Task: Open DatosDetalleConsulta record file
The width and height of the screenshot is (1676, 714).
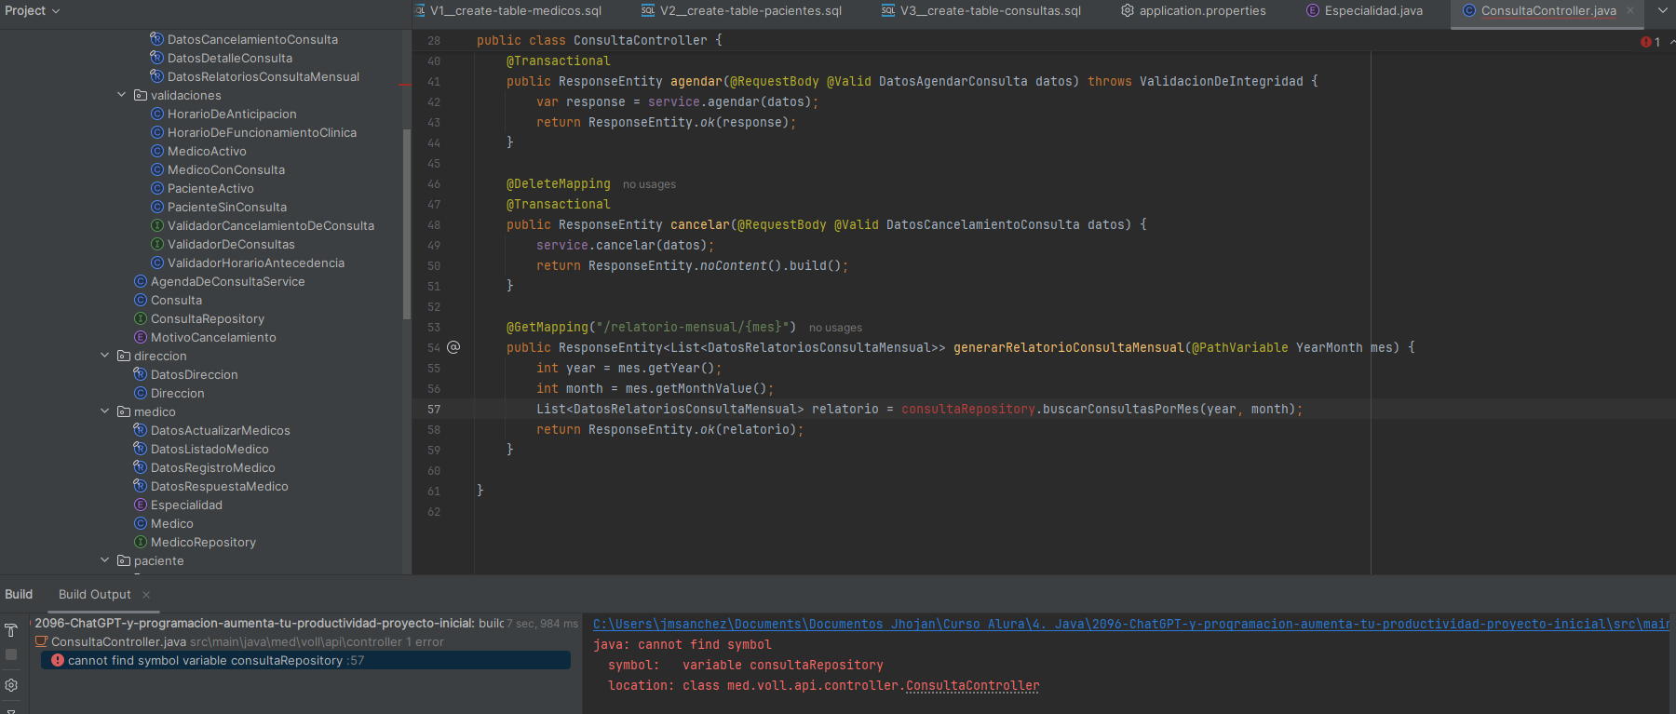Action: (x=230, y=58)
